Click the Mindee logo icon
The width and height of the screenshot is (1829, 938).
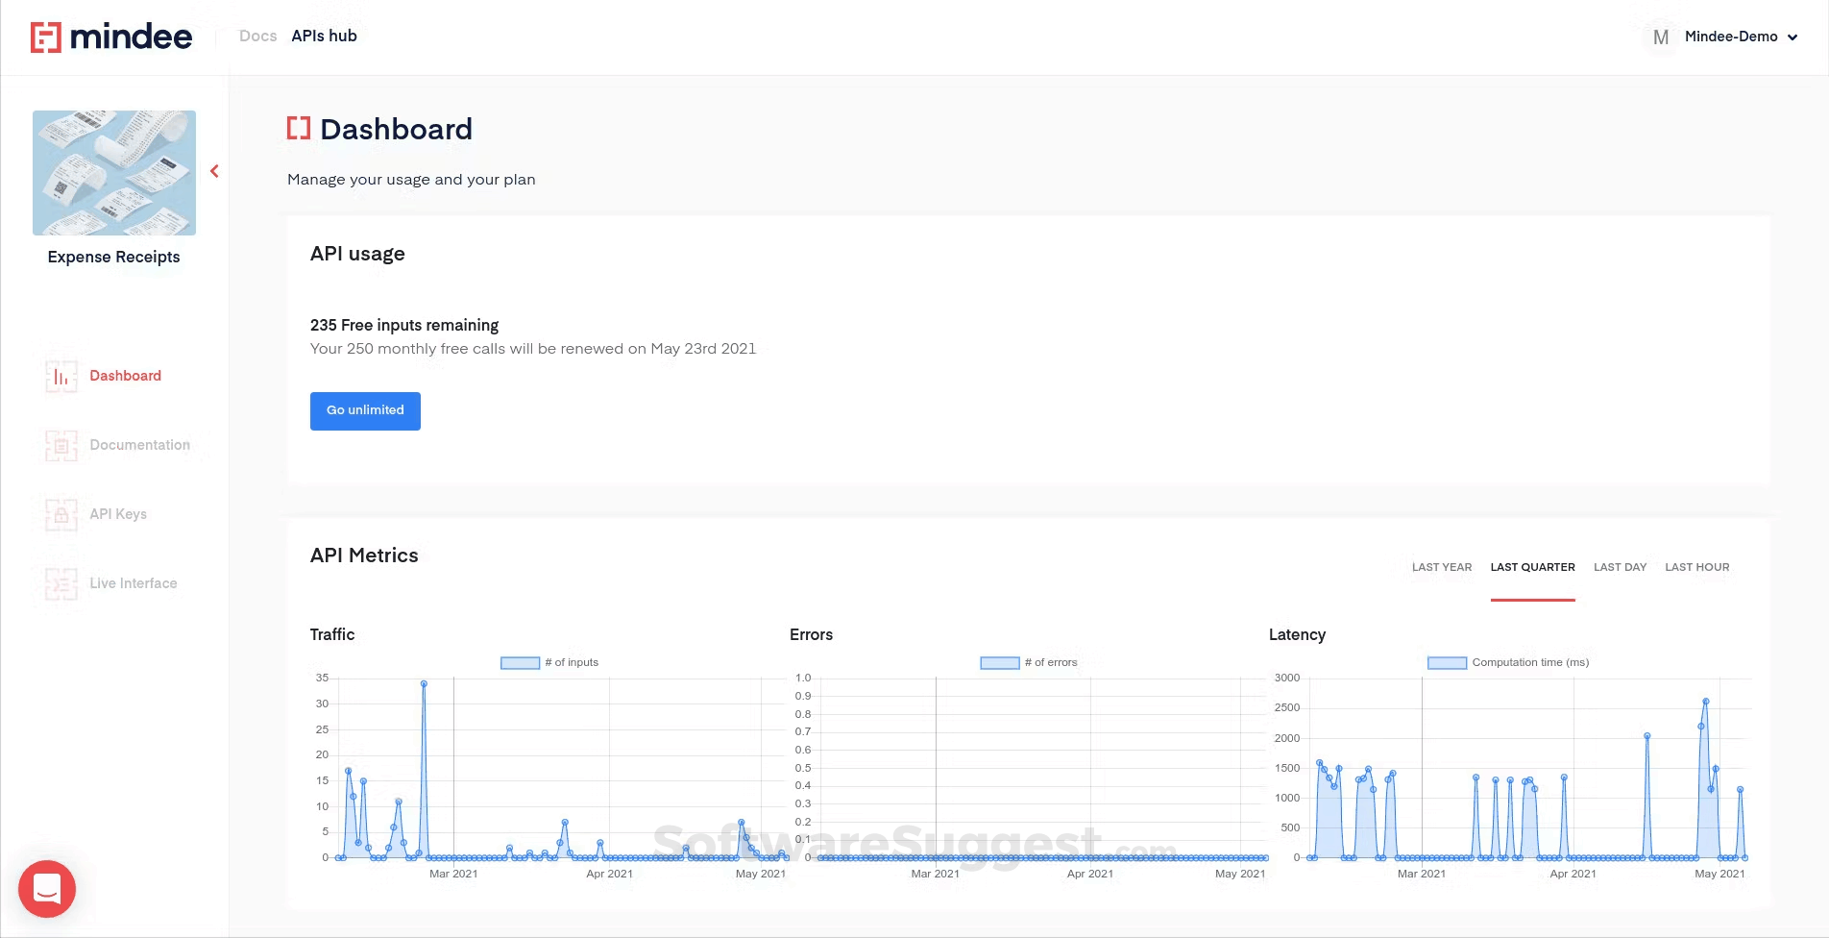[x=46, y=37]
